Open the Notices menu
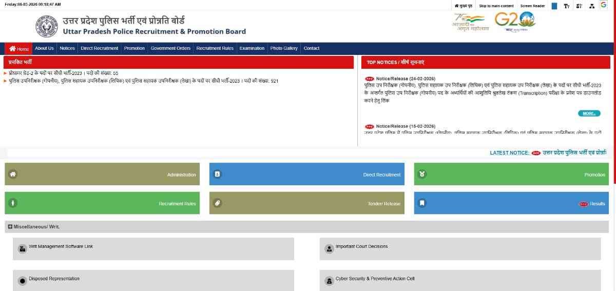616x291 pixels. click(x=67, y=48)
